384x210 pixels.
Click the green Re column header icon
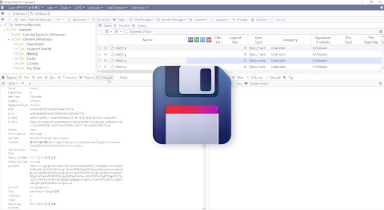(x=197, y=39)
